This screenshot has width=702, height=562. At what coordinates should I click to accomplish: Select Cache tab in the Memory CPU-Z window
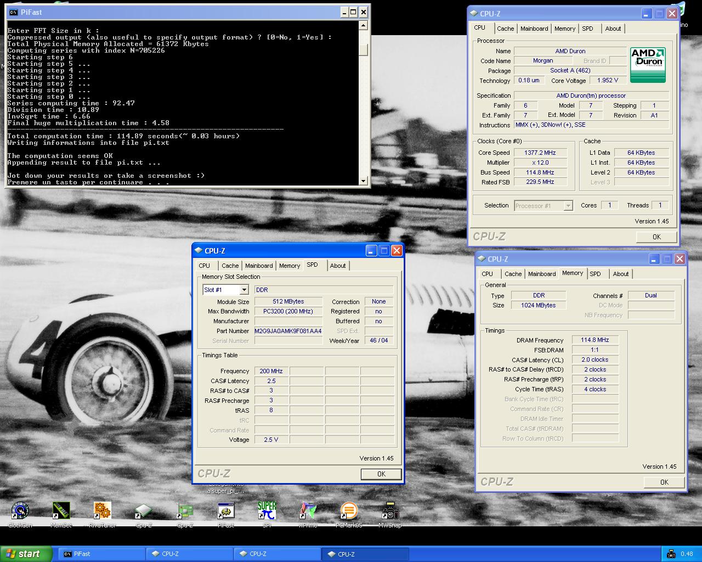pos(513,274)
